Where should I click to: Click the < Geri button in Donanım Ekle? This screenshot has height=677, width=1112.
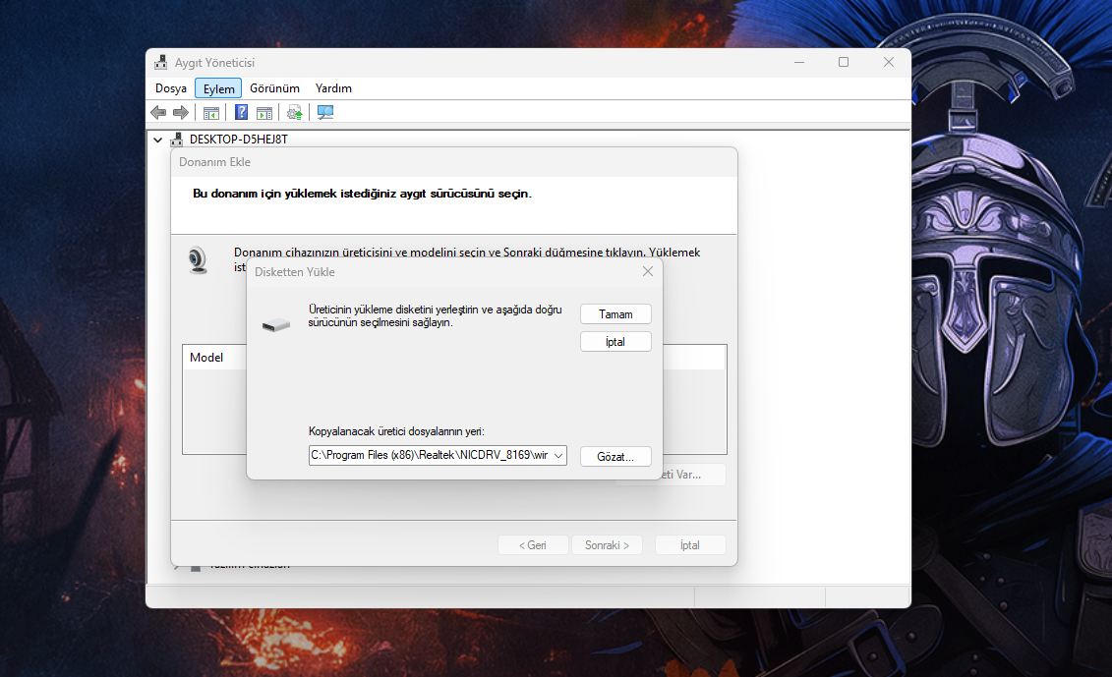[533, 545]
